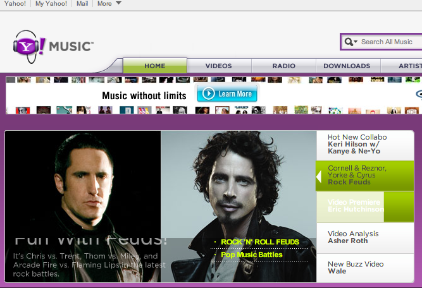
Task: Open the Pop Music Battles link
Action: (x=252, y=255)
